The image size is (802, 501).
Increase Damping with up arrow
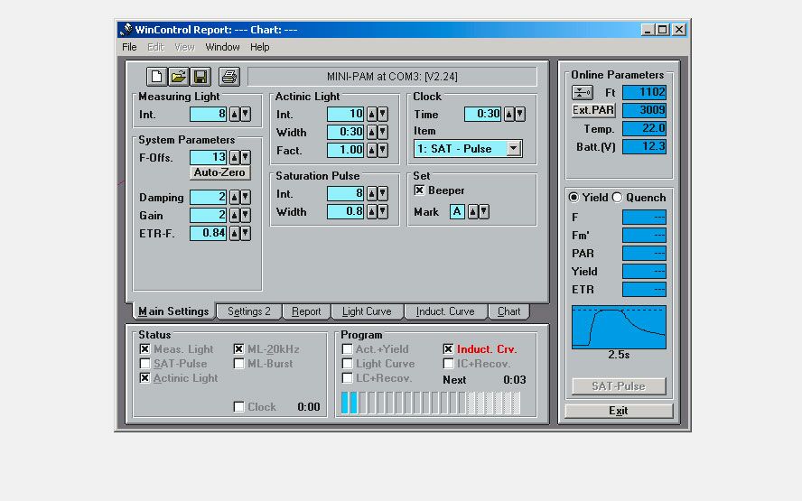(x=234, y=197)
